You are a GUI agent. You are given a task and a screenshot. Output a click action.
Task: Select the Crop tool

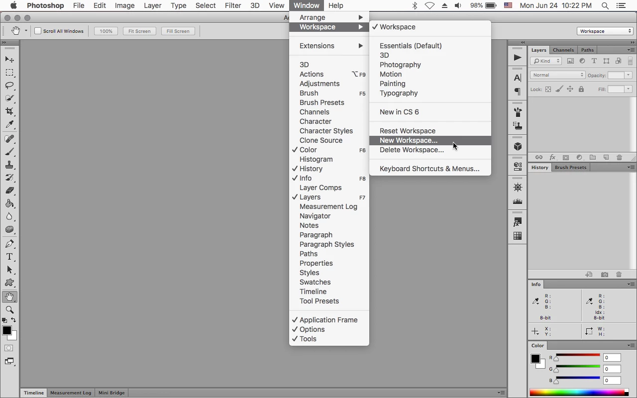[9, 111]
